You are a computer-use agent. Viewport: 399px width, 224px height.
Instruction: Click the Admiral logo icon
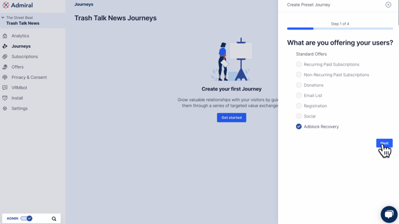(x=6, y=5)
